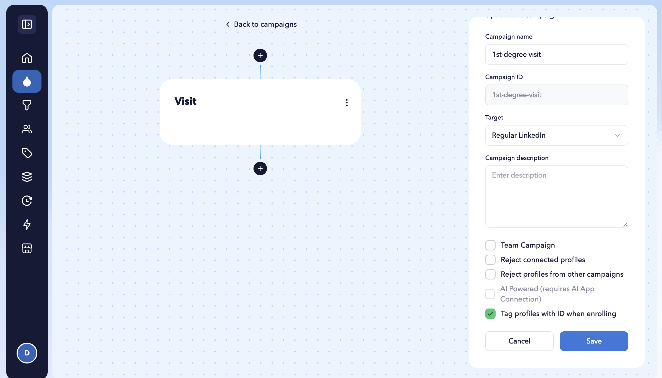Viewport: 662px width, 378px height.
Task: Open the clock history icon
Action: pos(27,201)
